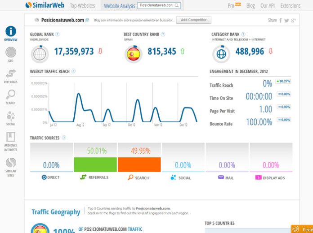Open the Geo sidebar section
The image size is (313, 233).
pyautogui.click(x=11, y=53)
